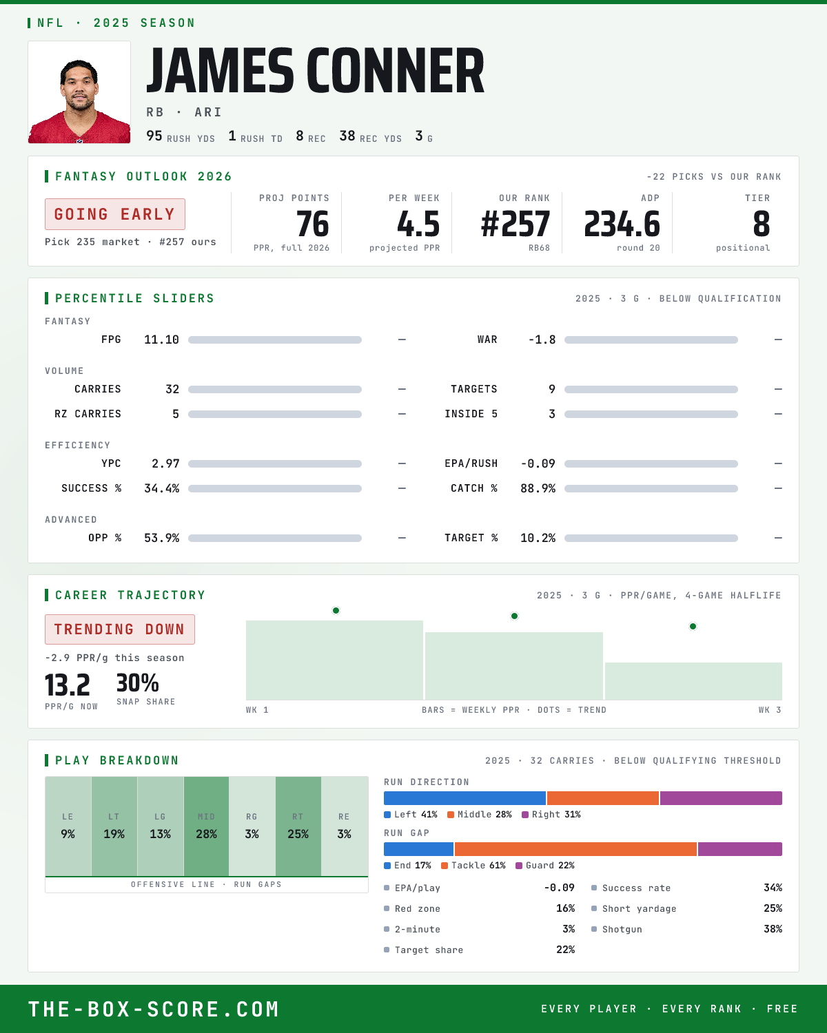Click the Left 41% legend swatch
827x1033 pixels.
(x=387, y=815)
